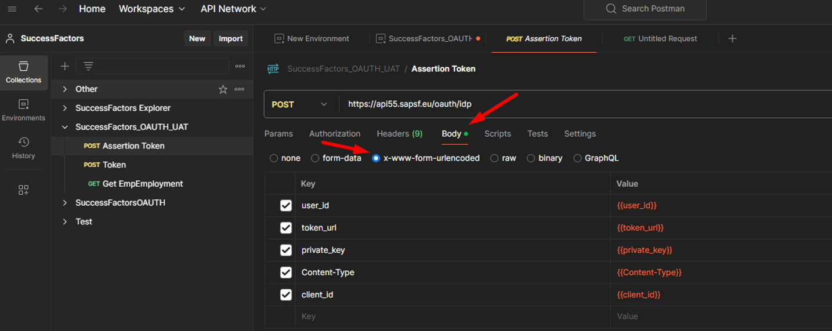The width and height of the screenshot is (832, 331).
Task: Switch to the Tests tab
Action: click(x=537, y=134)
